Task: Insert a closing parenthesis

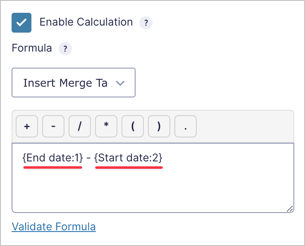Action: (159, 127)
